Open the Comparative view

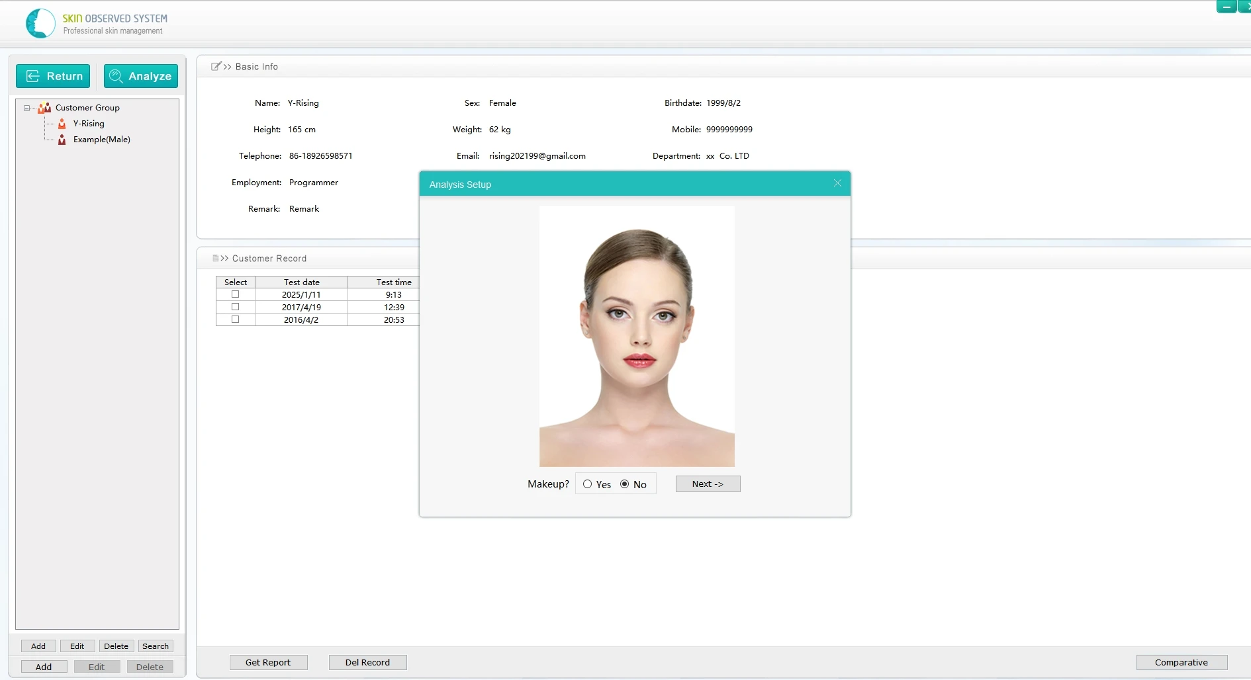(1181, 661)
